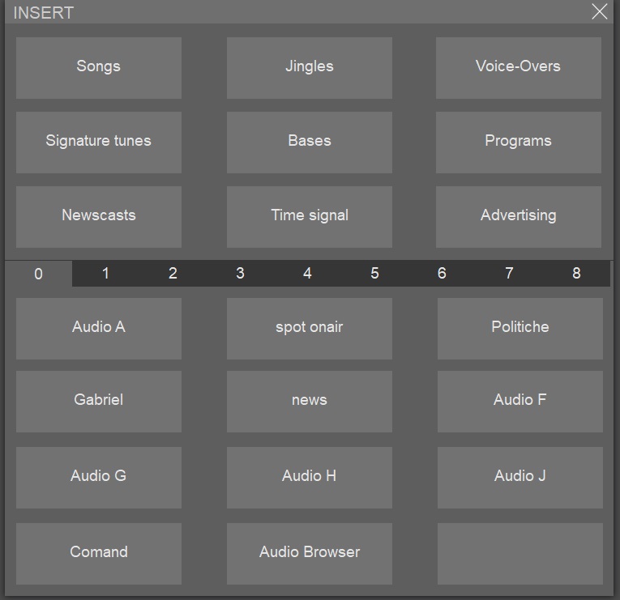Switch to page tab 0
The image size is (620, 600).
pyautogui.click(x=38, y=274)
